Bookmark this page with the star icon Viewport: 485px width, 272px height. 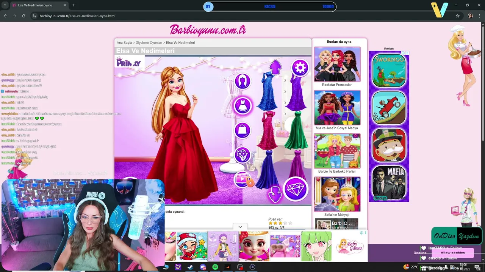(x=458, y=16)
